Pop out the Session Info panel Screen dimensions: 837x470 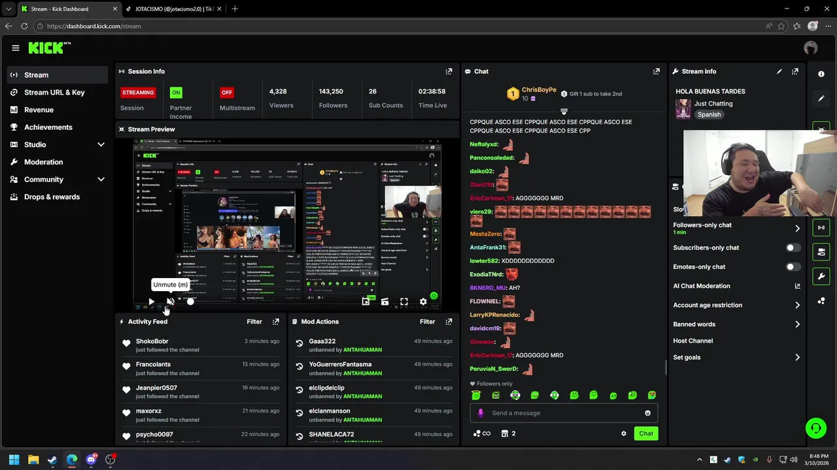[449, 71]
